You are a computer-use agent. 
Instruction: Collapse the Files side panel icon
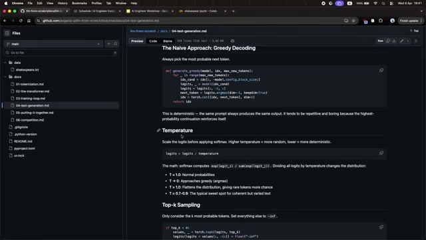[x=7, y=33]
